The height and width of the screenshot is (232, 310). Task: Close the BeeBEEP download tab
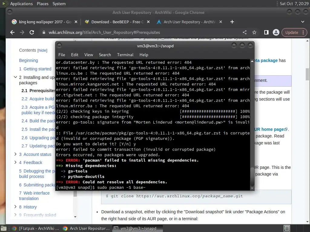pyautogui.click(x=148, y=22)
